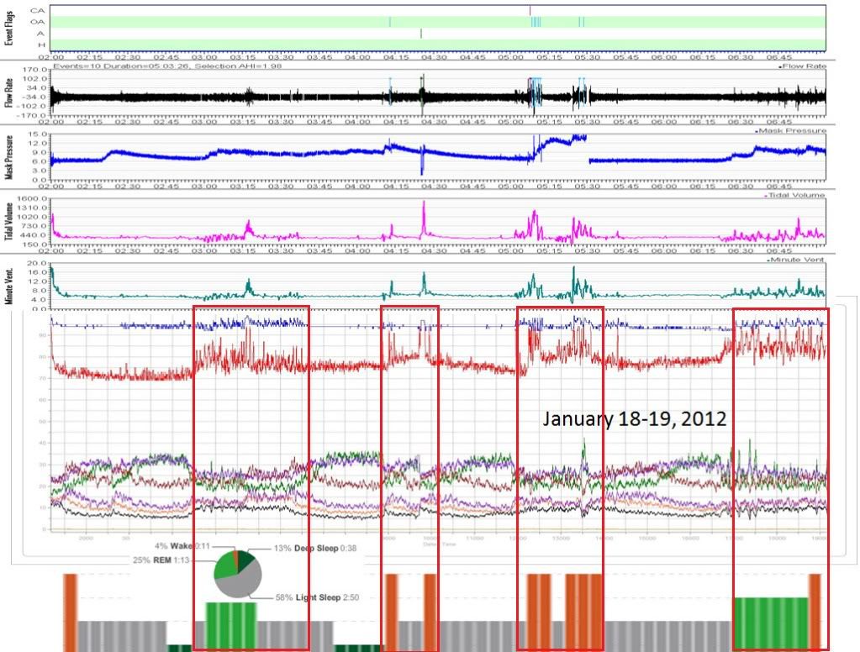Select the OA event cluster after 05:00
Screen dimensions: 860x652
536,22
